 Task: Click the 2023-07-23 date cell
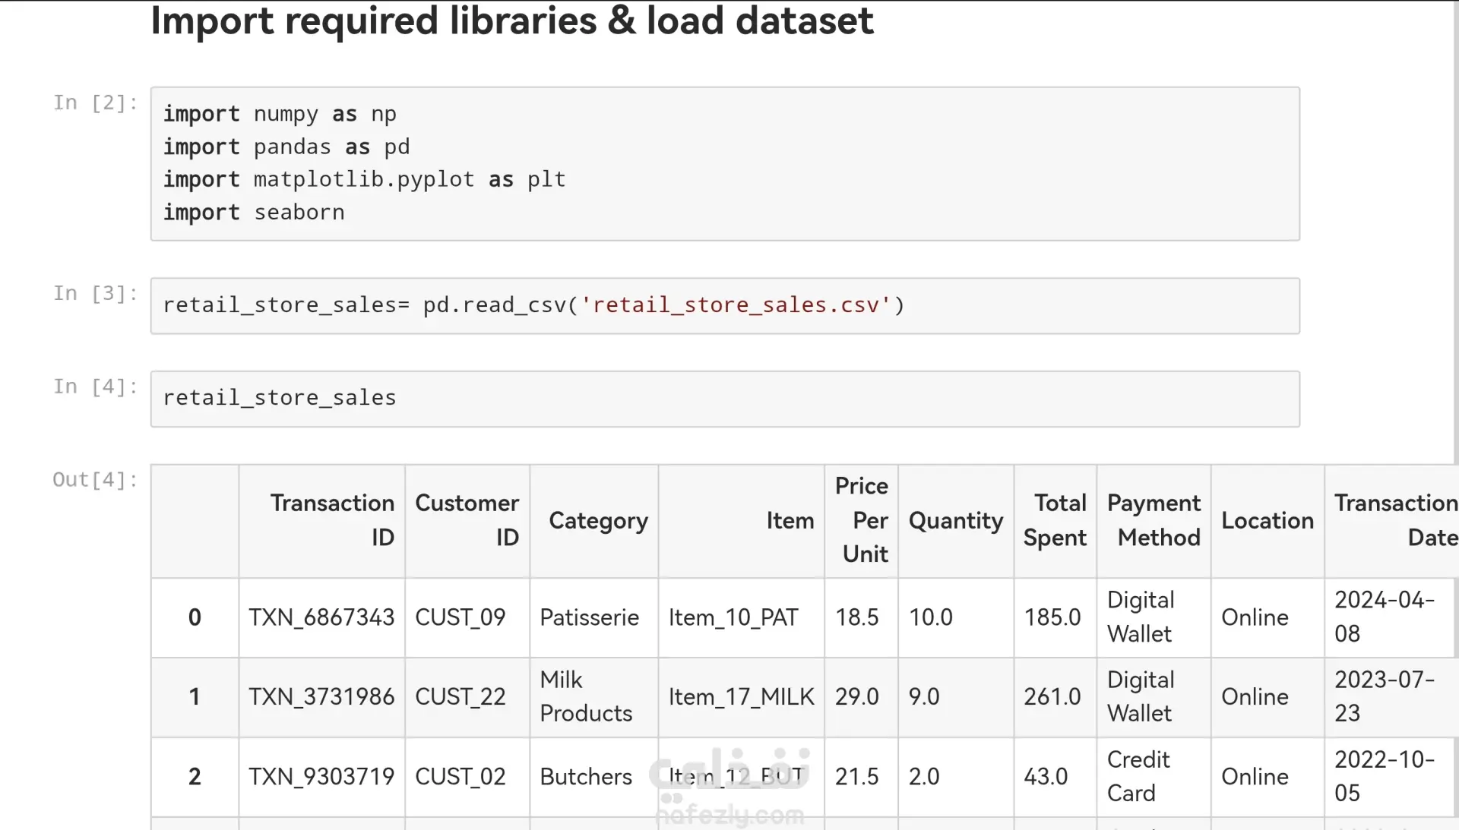tap(1392, 697)
